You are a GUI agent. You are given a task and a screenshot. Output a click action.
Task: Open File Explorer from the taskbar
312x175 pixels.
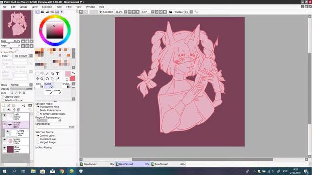[x=33, y=171]
